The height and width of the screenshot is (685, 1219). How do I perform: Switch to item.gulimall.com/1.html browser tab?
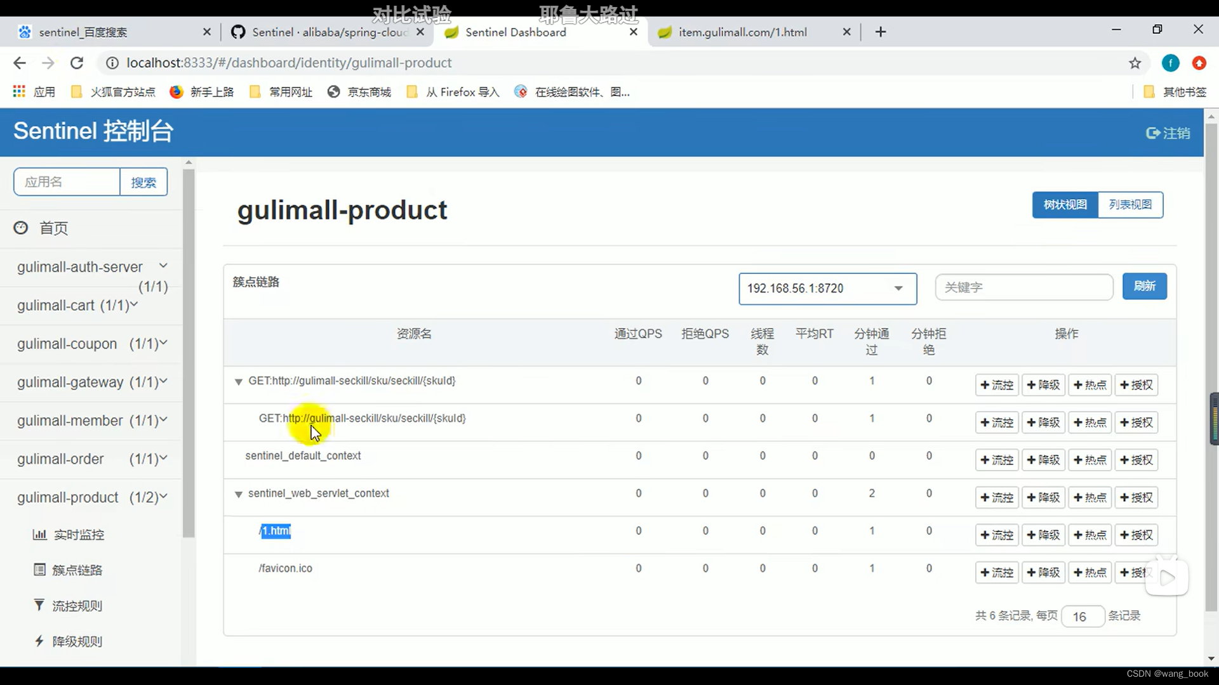click(742, 32)
